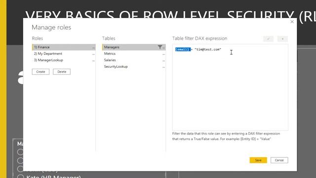Viewport: 316px width, 178px height.
Task: Verify the DAX expression with checkmark button
Action: pos(268,39)
